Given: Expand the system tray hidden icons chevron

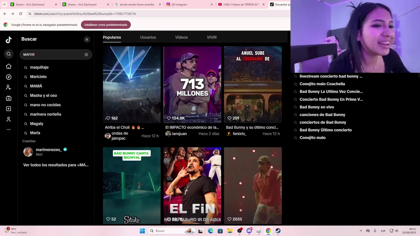Looking at the screenshot, I should coord(361,231).
